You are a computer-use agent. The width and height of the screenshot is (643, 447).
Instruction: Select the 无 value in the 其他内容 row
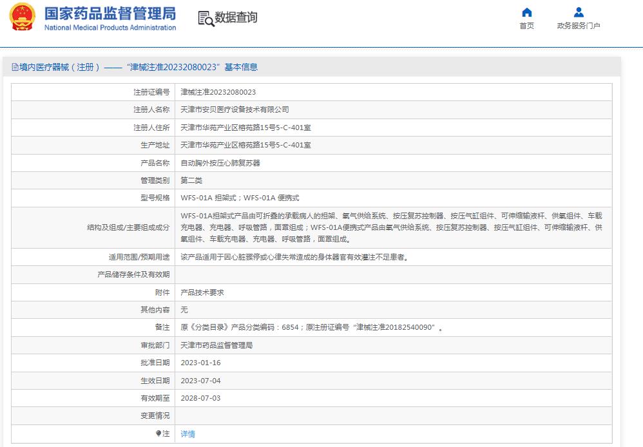coord(184,310)
